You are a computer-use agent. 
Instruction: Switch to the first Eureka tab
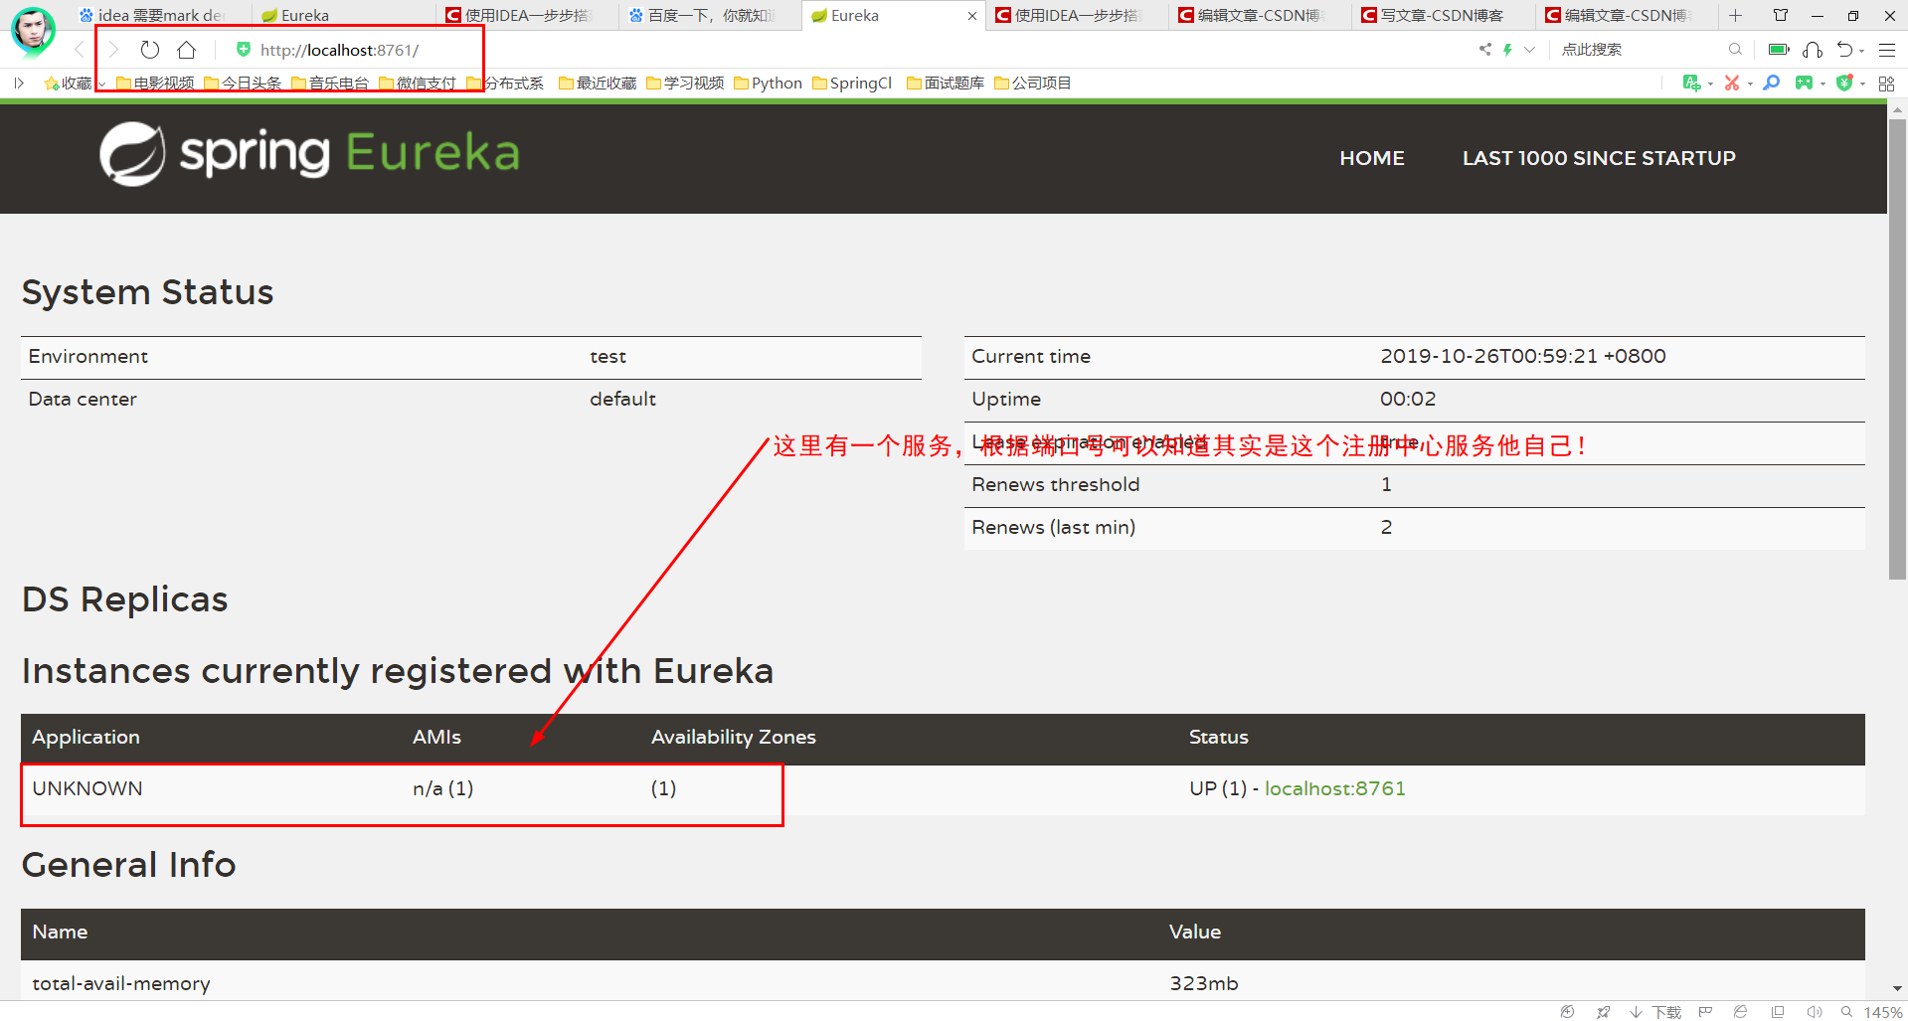[x=343, y=15]
